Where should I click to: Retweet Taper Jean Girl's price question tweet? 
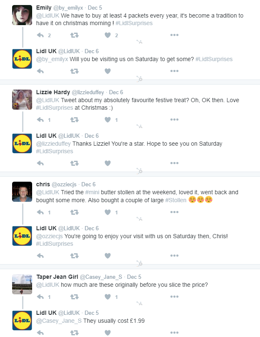74,297
